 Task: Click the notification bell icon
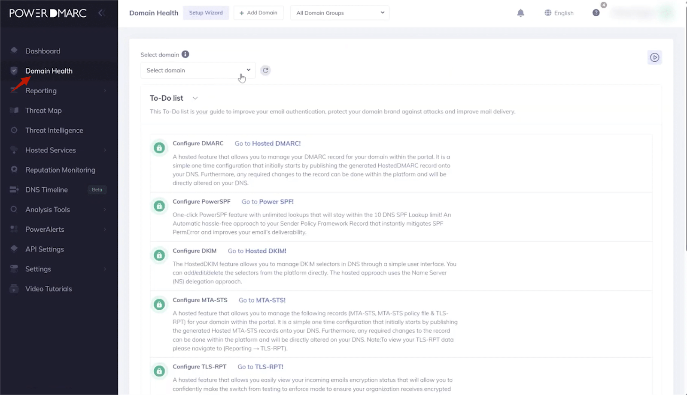pyautogui.click(x=520, y=13)
